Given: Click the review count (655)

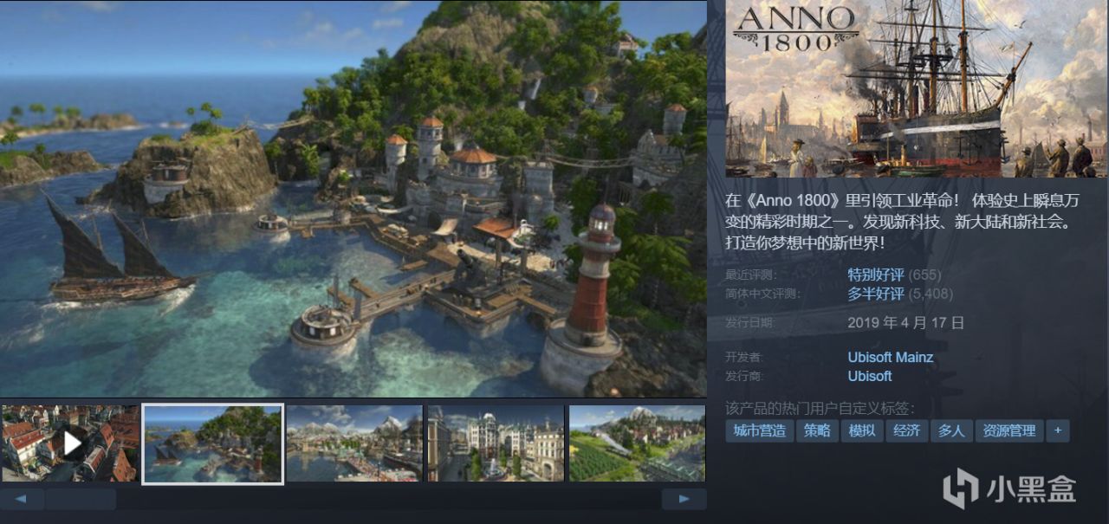Looking at the screenshot, I should [x=925, y=275].
